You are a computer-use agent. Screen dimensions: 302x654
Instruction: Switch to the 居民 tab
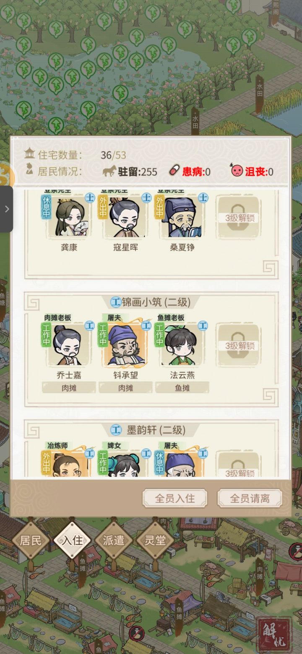click(x=31, y=540)
